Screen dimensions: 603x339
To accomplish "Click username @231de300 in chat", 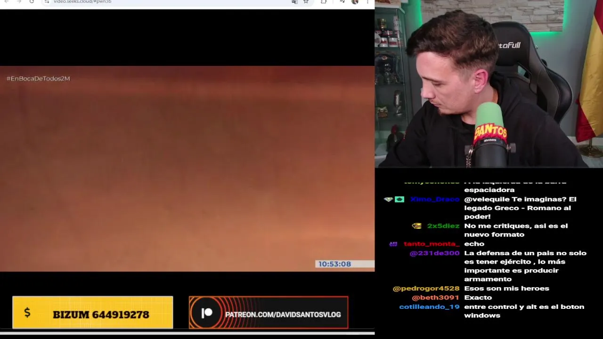I will pos(434,253).
